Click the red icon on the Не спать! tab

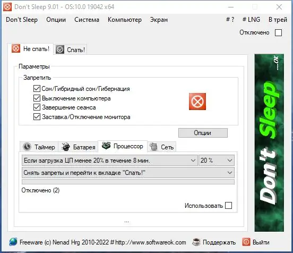pyautogui.click(x=16, y=49)
